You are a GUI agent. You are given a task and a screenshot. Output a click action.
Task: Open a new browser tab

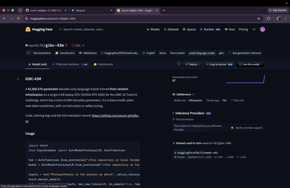click(x=164, y=10)
